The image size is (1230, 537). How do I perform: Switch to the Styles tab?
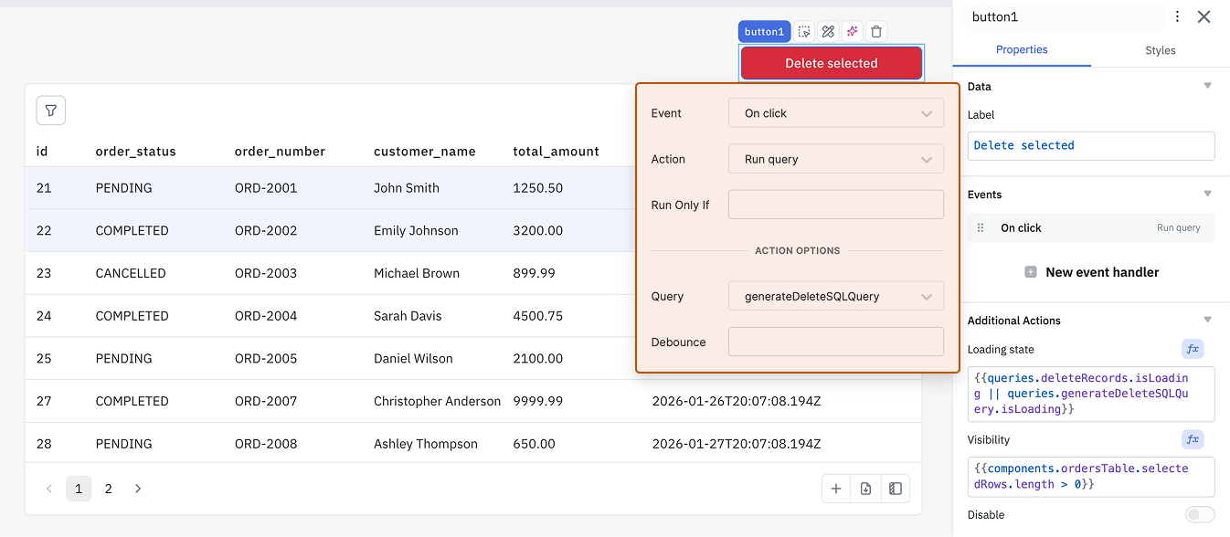point(1160,50)
